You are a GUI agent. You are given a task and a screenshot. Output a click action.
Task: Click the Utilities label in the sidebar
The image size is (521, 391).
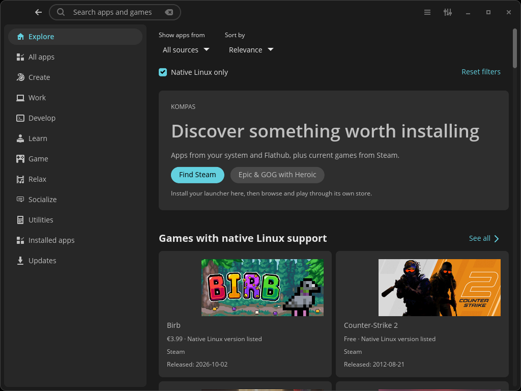tap(41, 220)
